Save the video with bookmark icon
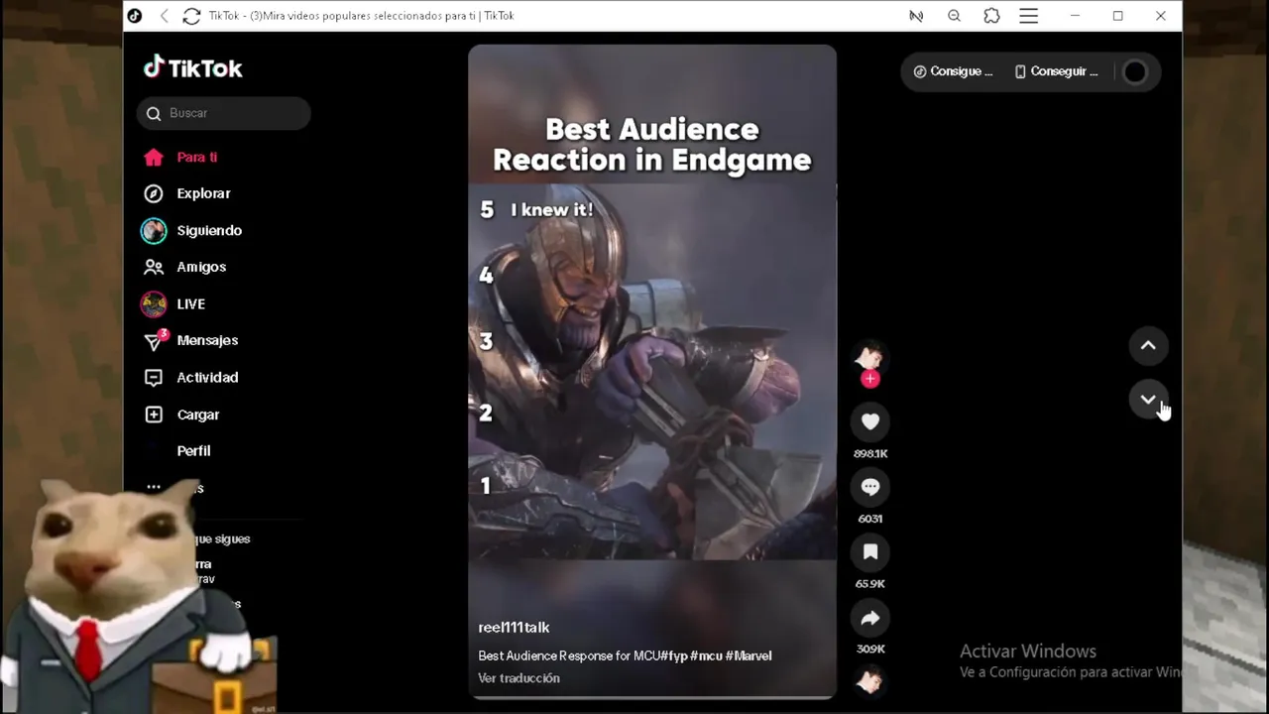This screenshot has height=714, width=1269. coord(870,551)
